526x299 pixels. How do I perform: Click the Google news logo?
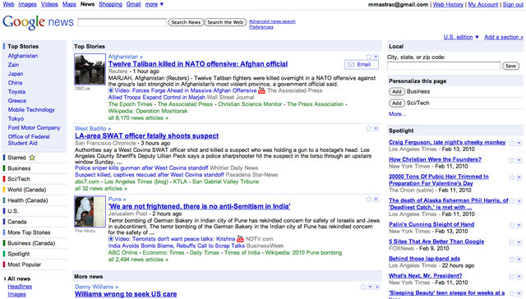(x=38, y=22)
